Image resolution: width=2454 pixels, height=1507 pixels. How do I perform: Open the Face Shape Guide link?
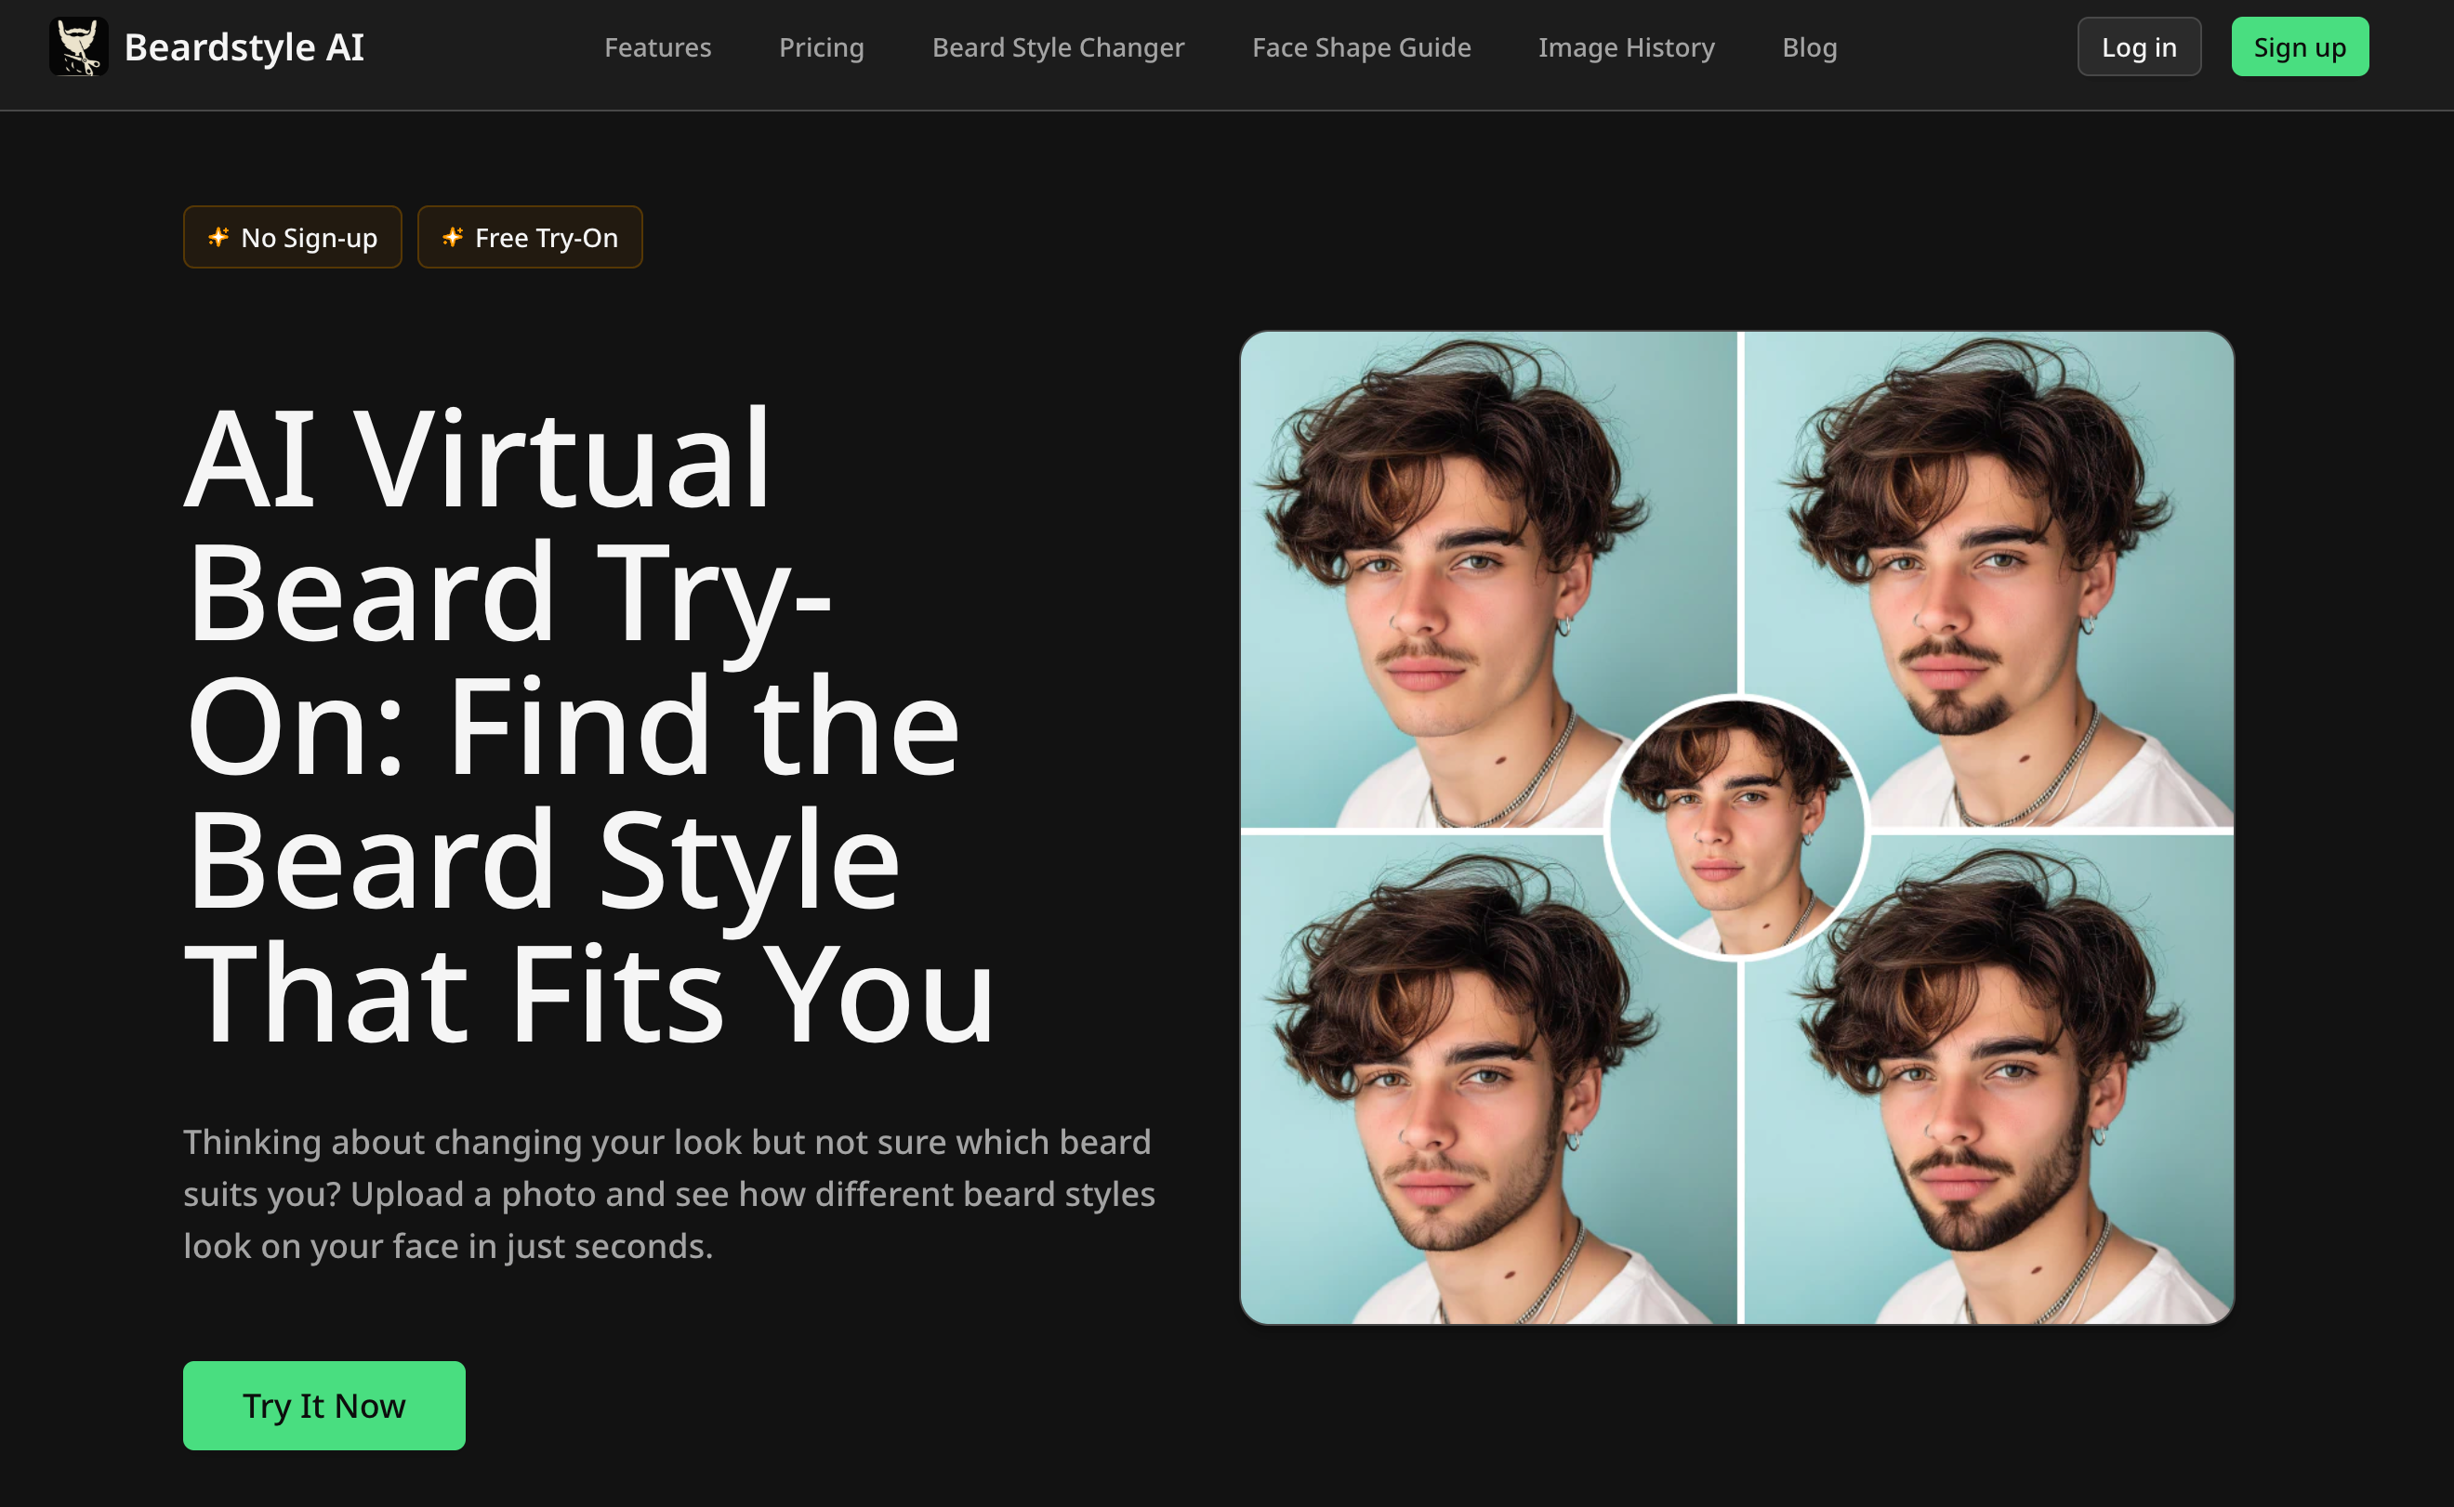1360,46
